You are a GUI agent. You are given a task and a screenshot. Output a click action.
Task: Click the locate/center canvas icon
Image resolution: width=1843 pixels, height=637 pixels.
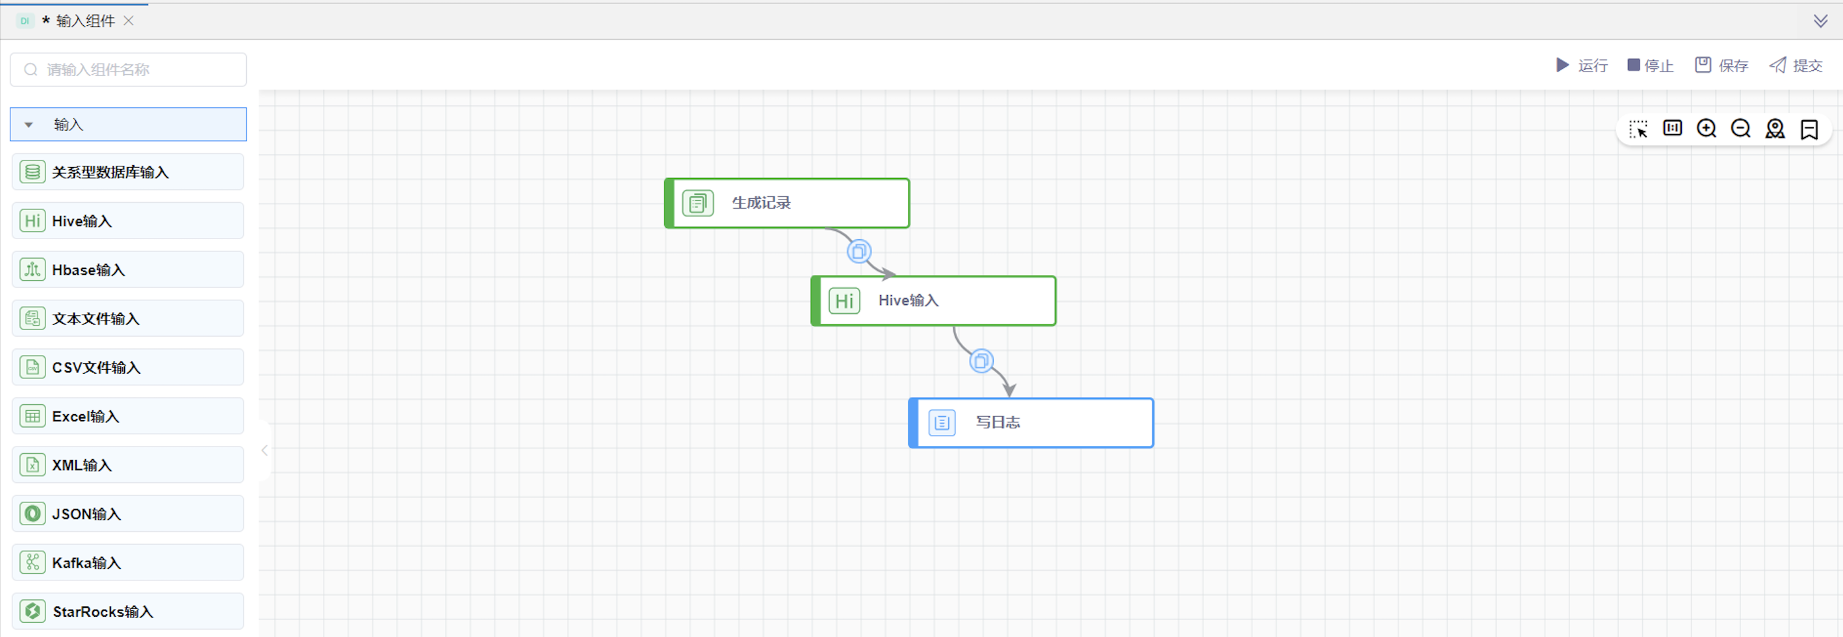tap(1774, 129)
